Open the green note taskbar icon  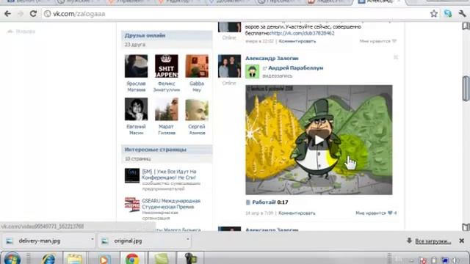pos(162,259)
